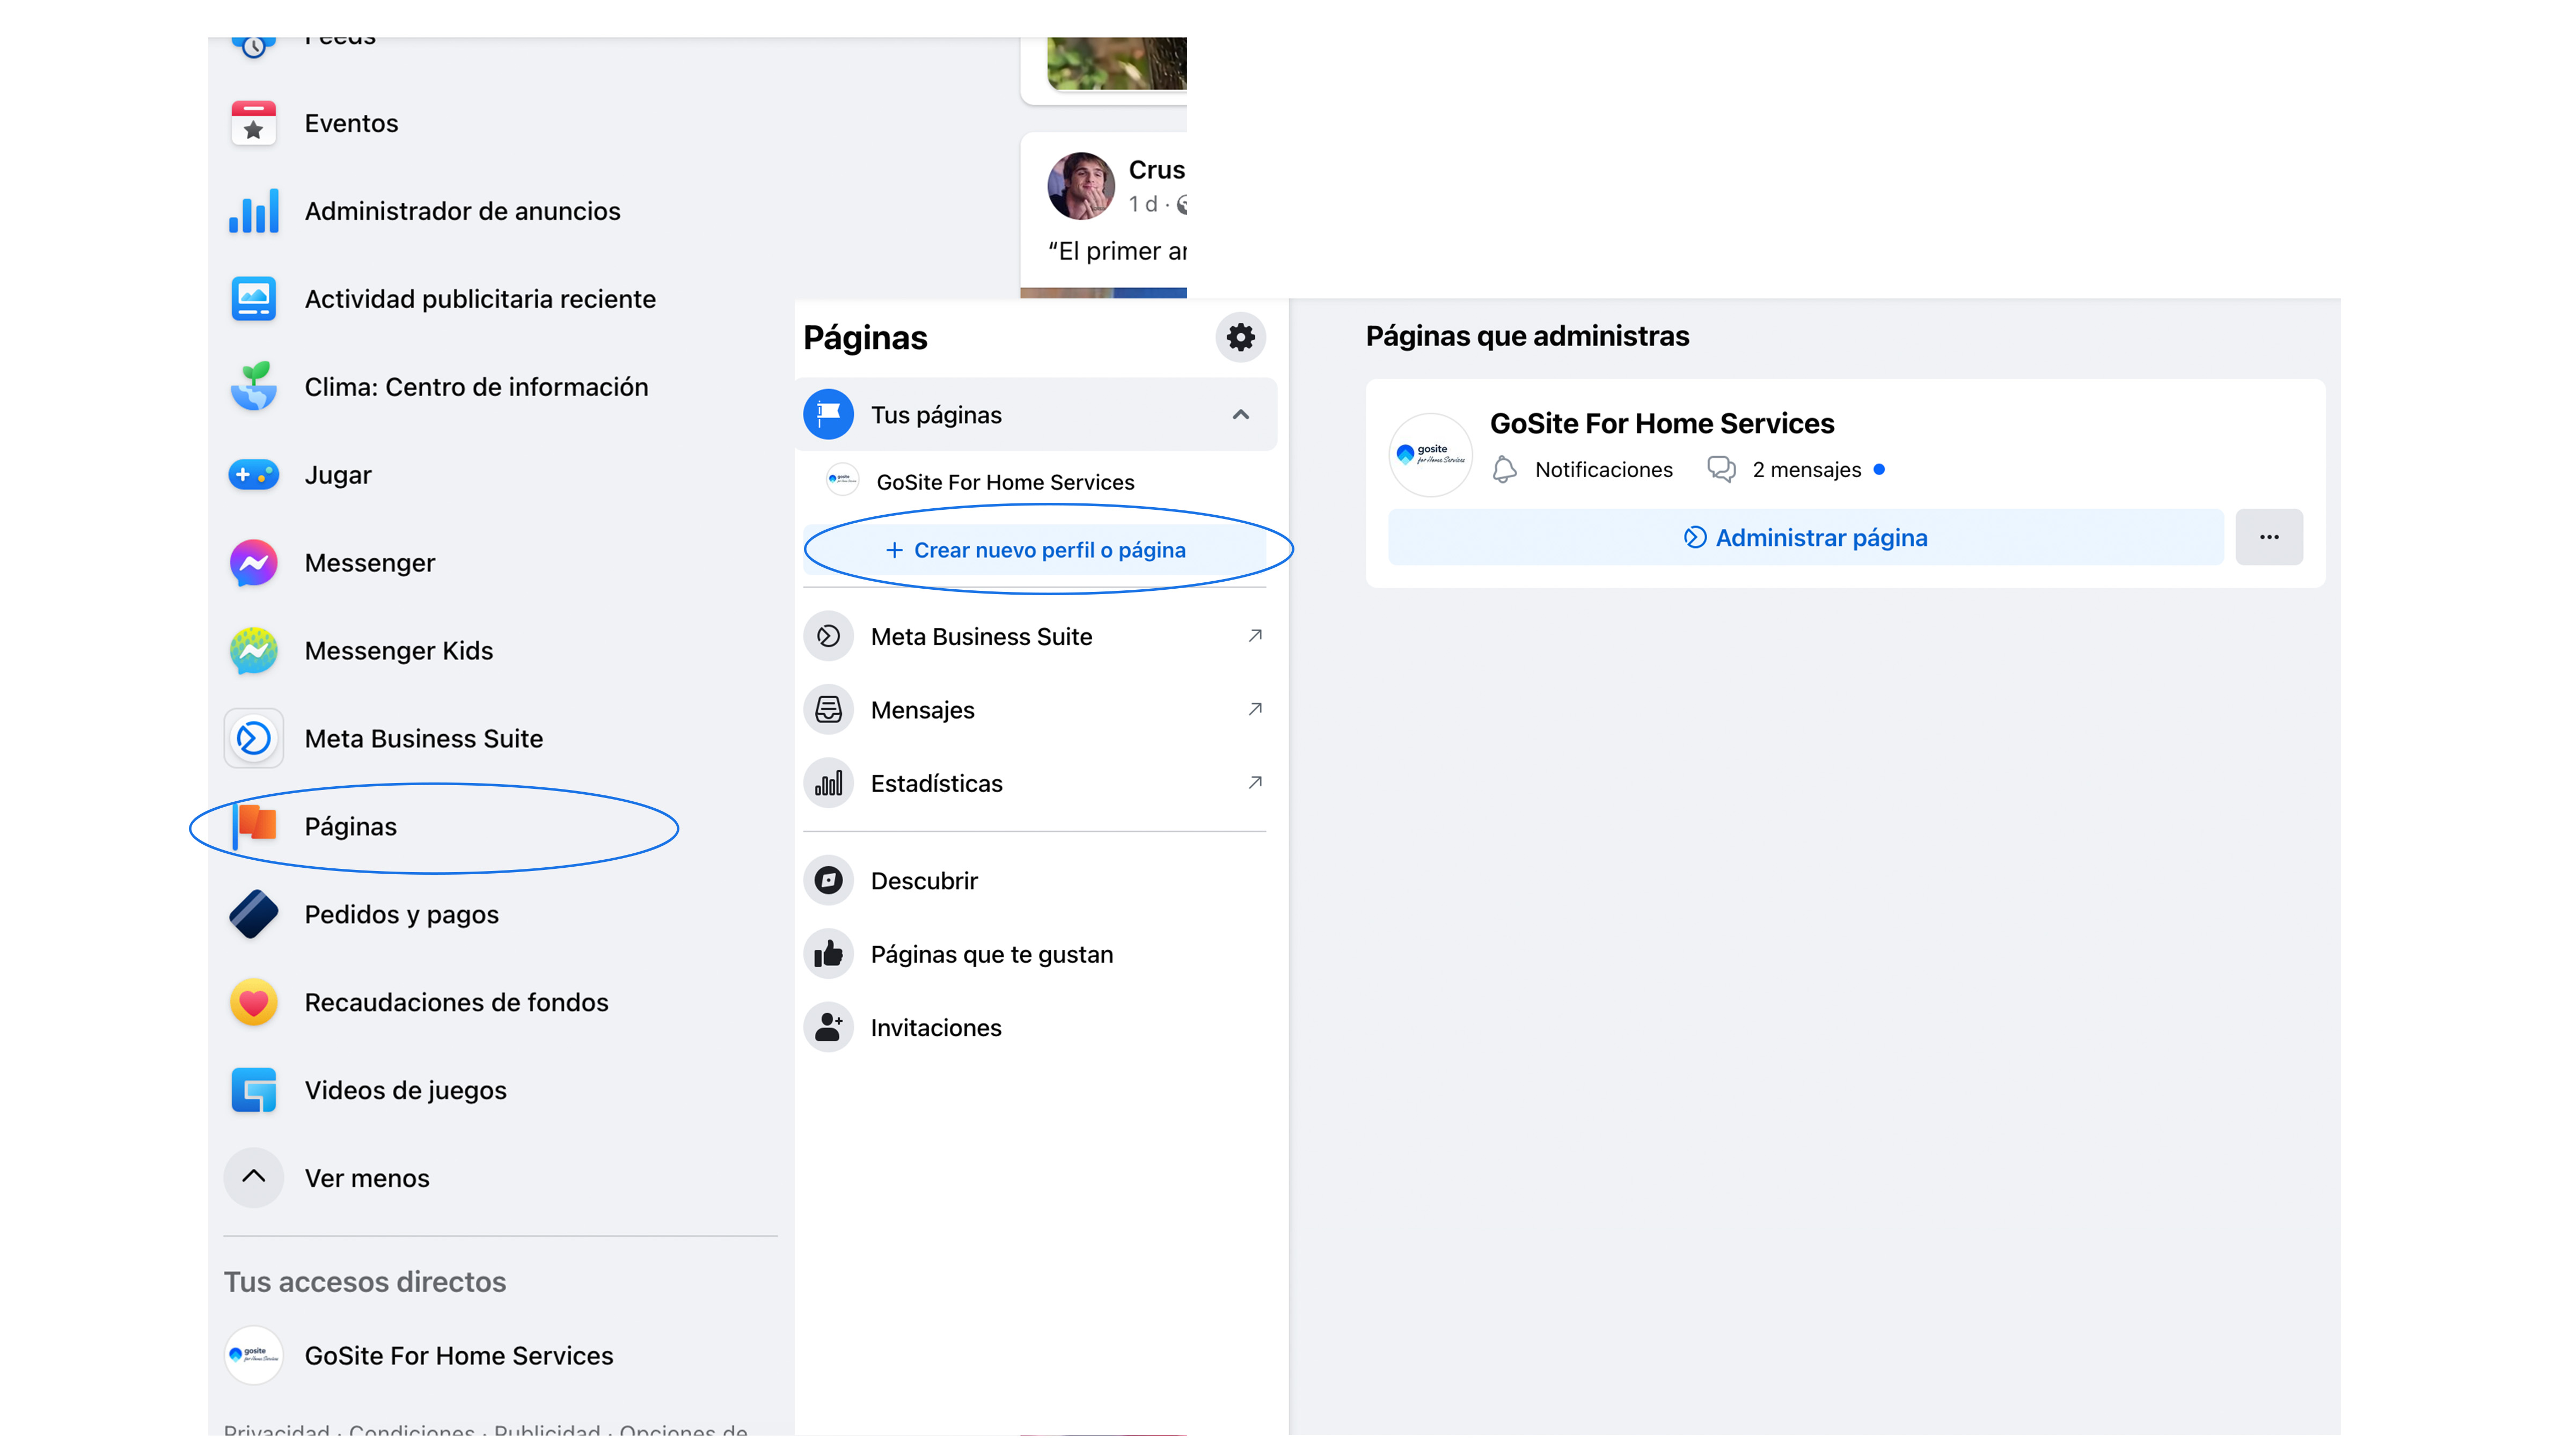Collapse the Tus páginas section

[1240, 415]
